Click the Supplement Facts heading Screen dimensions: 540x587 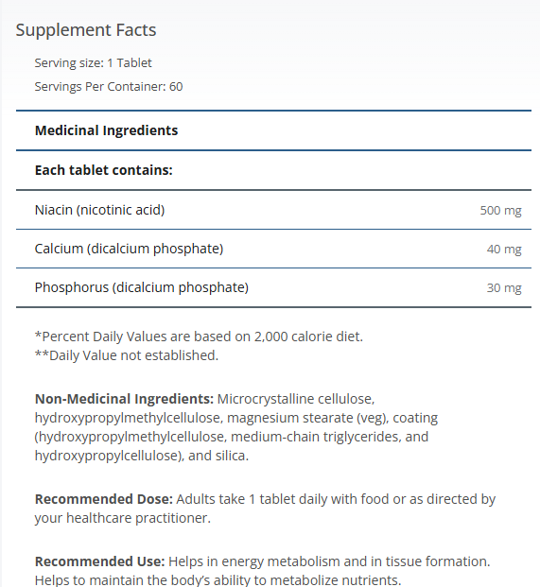point(86,30)
